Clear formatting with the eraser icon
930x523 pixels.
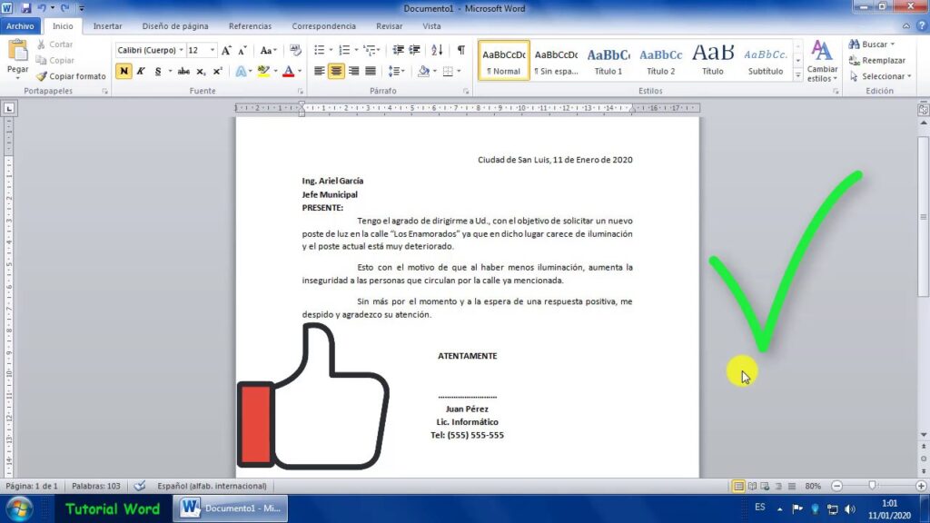(295, 51)
